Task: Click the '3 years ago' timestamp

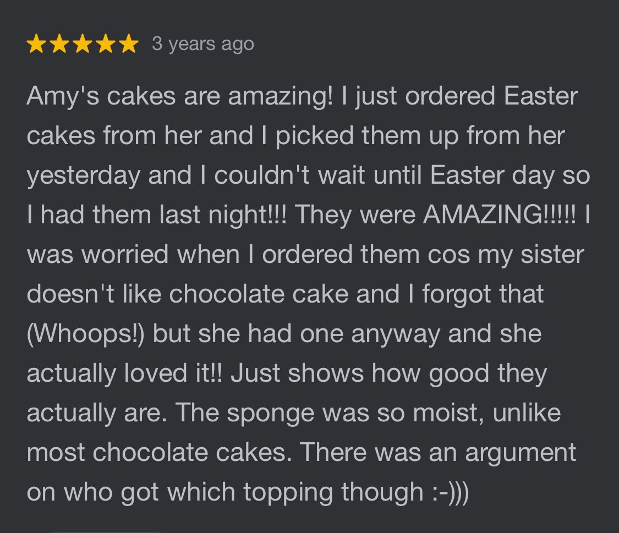Action: pos(202,44)
